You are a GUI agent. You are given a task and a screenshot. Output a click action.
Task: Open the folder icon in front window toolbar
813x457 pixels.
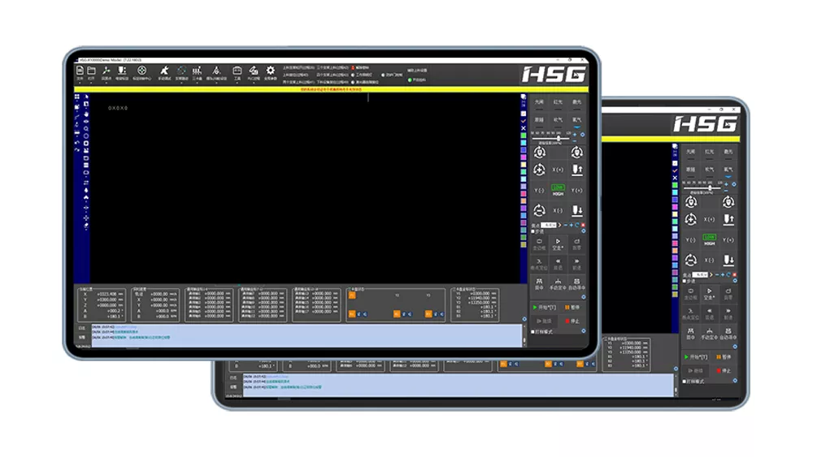point(91,72)
